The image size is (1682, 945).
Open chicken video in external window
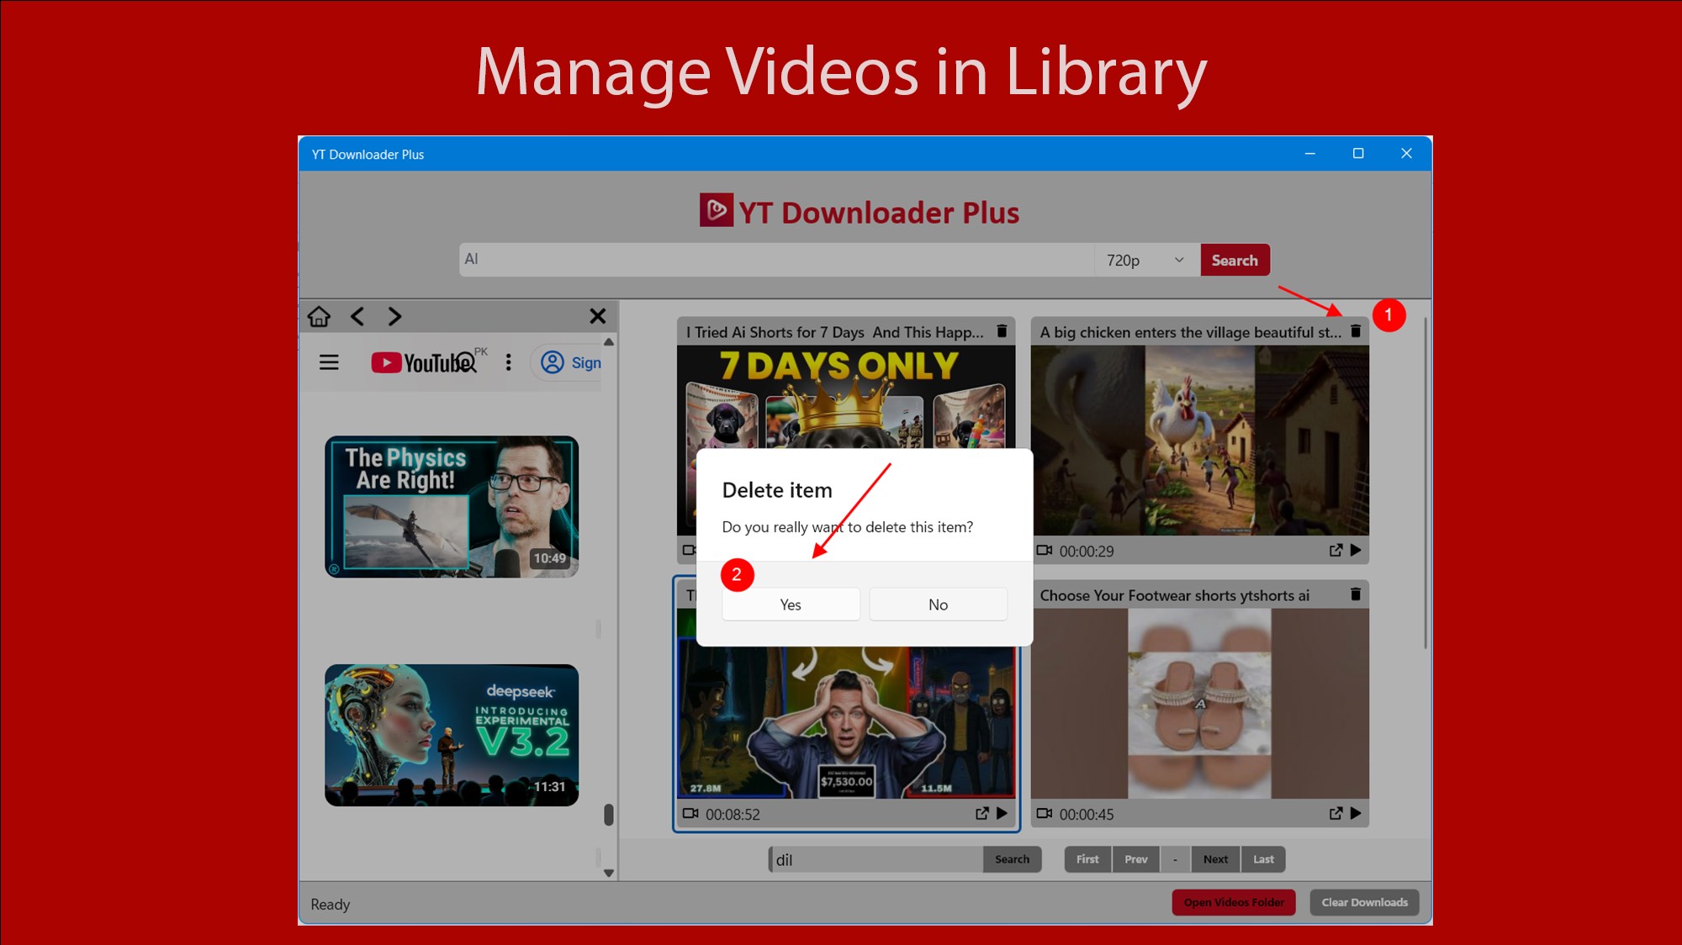(1336, 551)
